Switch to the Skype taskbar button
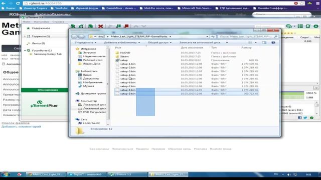Viewport: 321px width, 180px height. tap(87, 174)
